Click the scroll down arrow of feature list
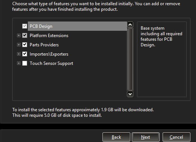Viewport: 196px width, 142px height. tap(130, 94)
